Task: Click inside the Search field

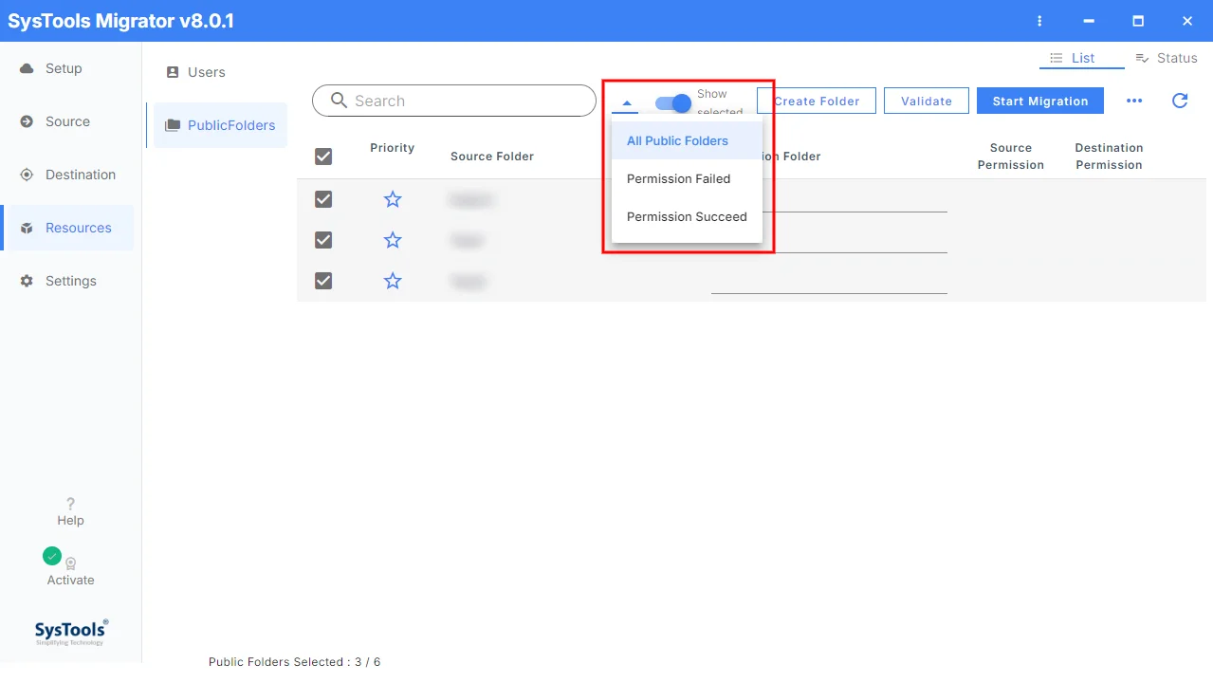Action: coord(454,101)
